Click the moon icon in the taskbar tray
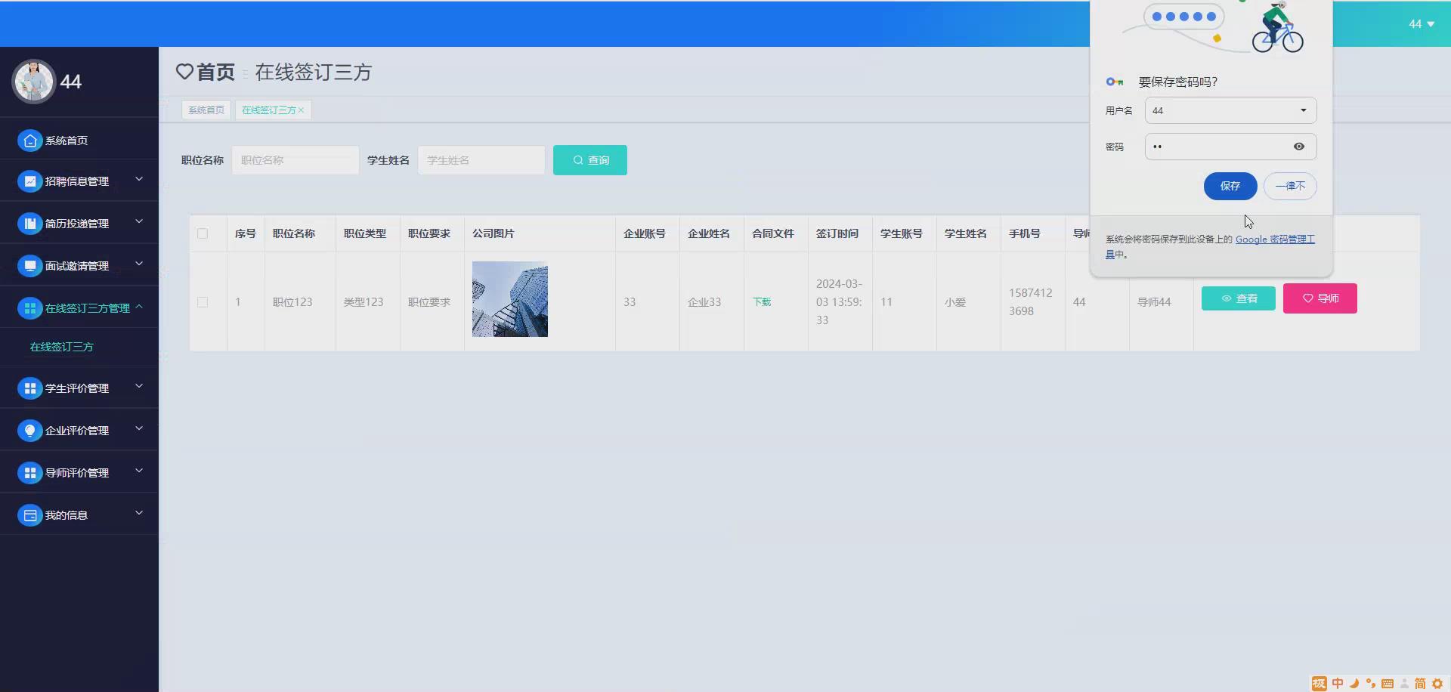This screenshot has width=1451, height=692. (1354, 683)
